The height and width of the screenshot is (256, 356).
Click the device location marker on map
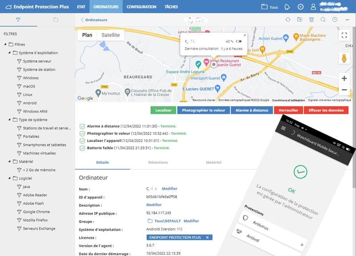tap(214, 65)
